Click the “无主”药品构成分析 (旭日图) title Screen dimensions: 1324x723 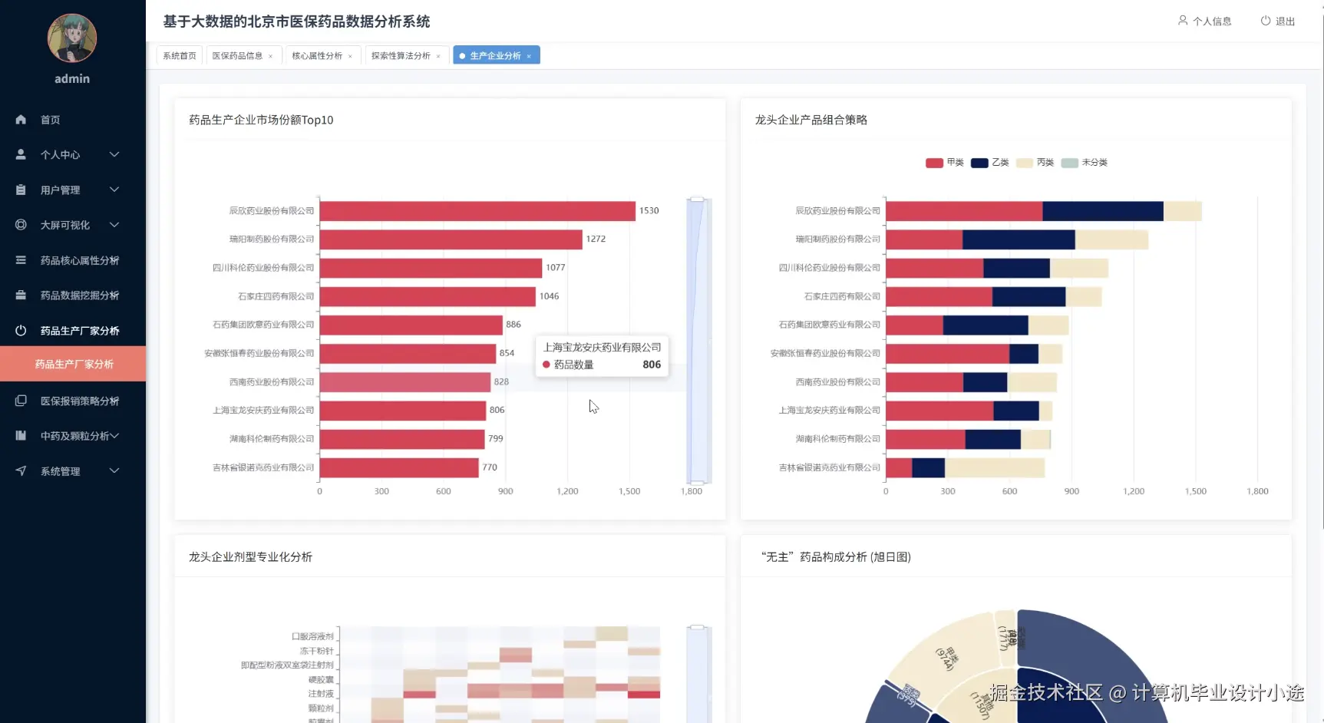(836, 557)
